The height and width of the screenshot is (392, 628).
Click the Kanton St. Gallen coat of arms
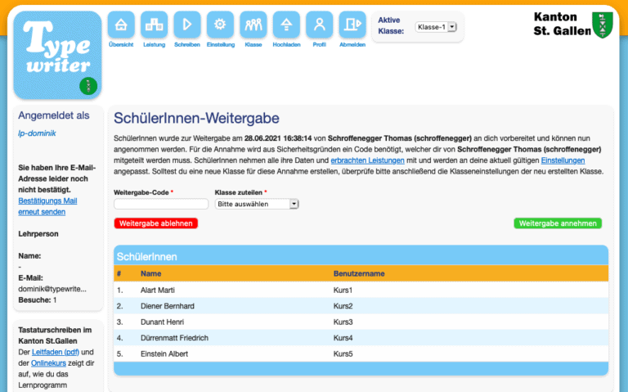pyautogui.click(x=603, y=25)
